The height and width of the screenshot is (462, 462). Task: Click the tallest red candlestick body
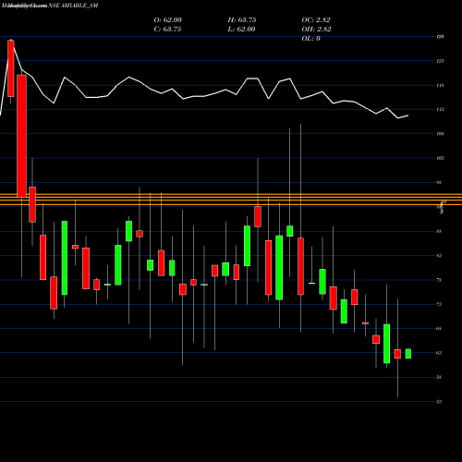tap(21, 136)
